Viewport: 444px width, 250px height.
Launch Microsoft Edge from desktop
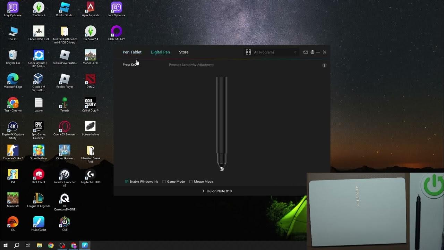[x=13, y=81]
